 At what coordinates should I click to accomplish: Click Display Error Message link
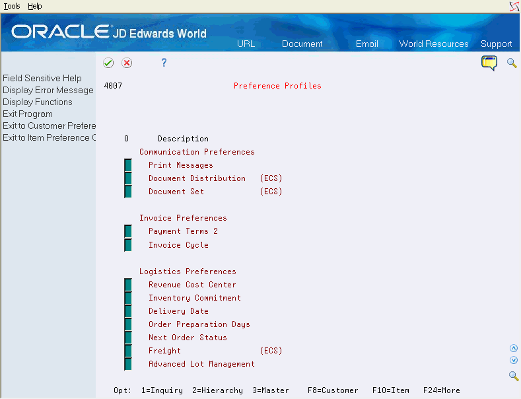tap(48, 90)
